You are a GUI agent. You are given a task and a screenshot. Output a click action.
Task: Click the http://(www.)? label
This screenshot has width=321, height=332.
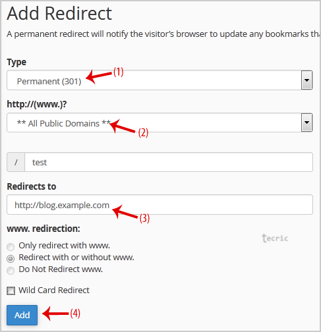[x=37, y=104]
